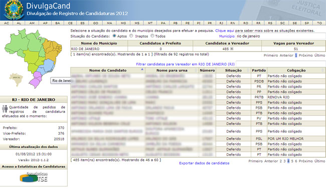Click the PV party cell
This screenshot has height=192, width=326.
coord(259,118)
